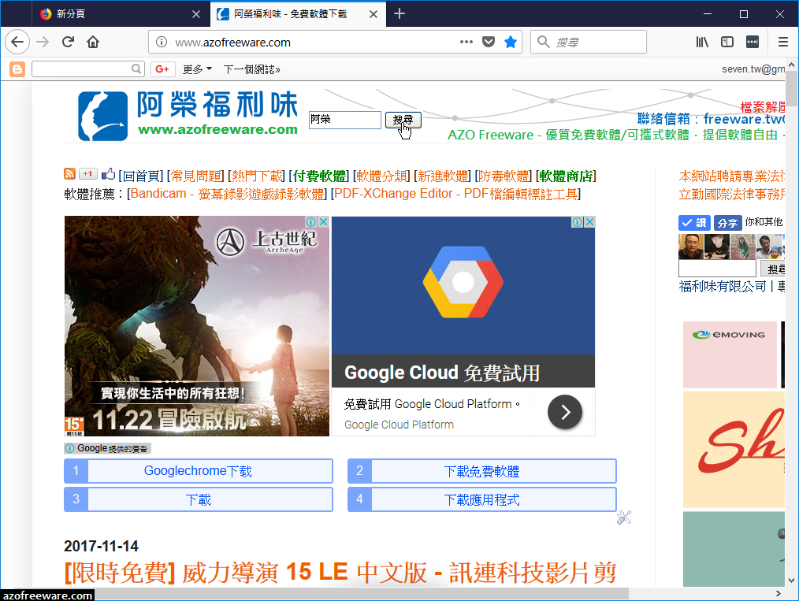Screen dimensions: 799x601
Task: Open the 回首頁 link
Action: 141,176
